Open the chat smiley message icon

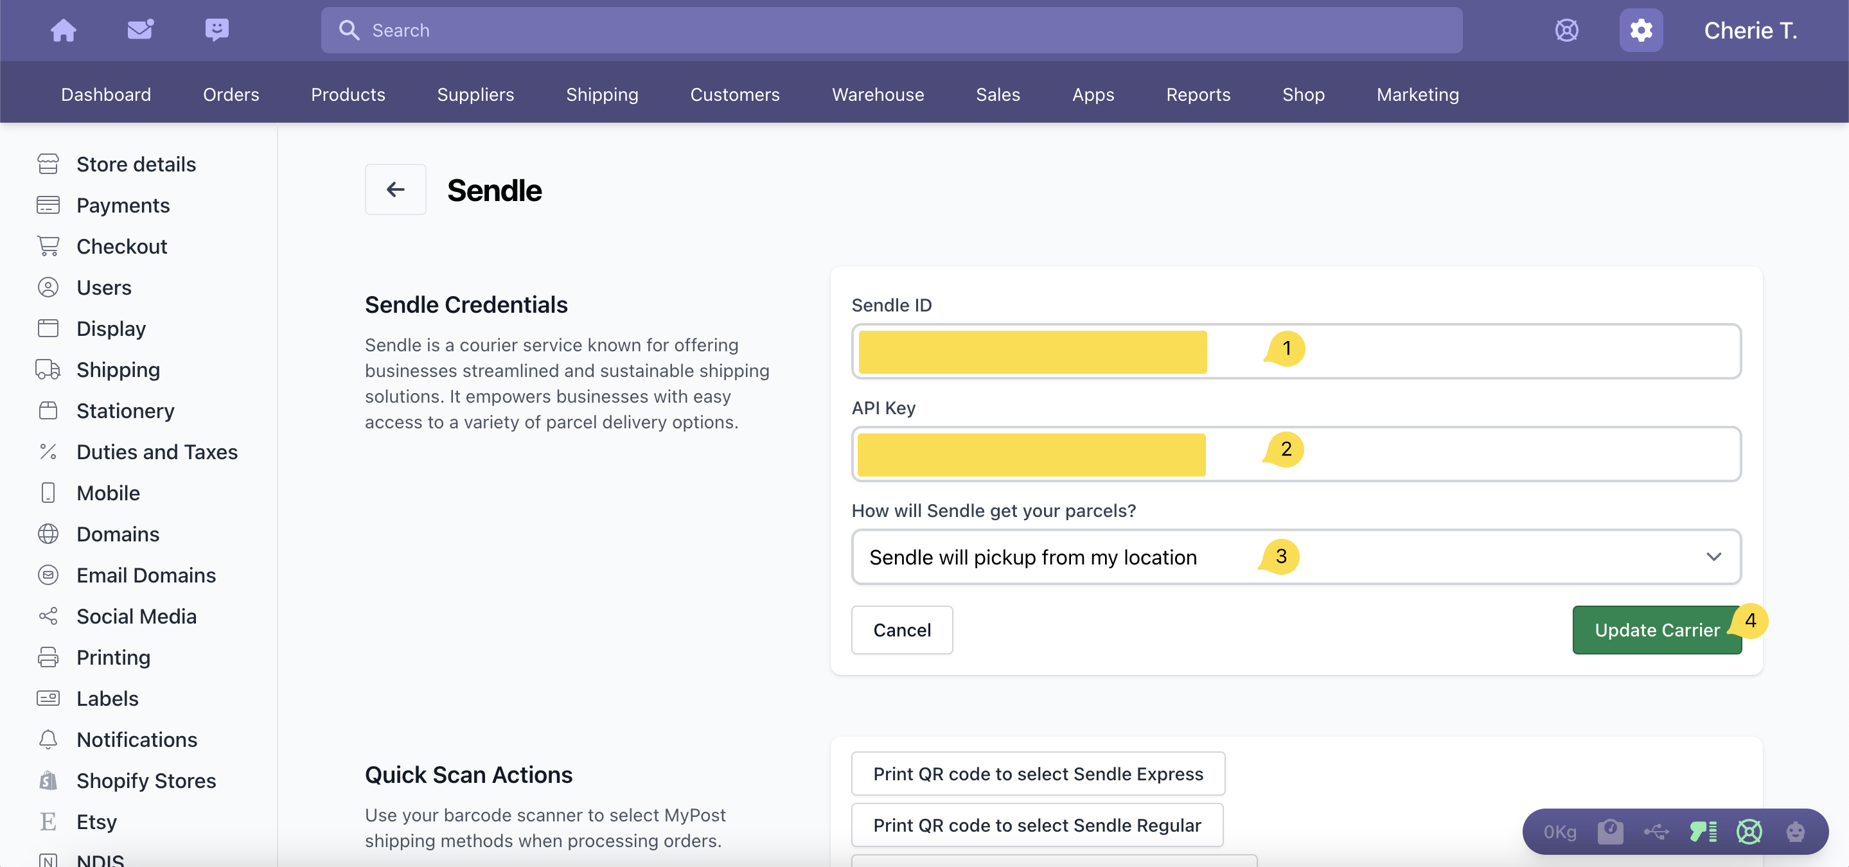tap(217, 30)
